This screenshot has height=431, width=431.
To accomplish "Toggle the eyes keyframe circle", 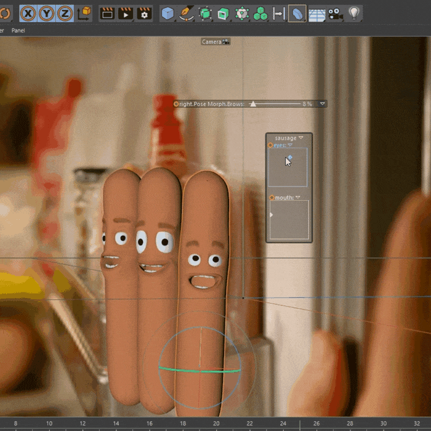I will pyautogui.click(x=270, y=145).
